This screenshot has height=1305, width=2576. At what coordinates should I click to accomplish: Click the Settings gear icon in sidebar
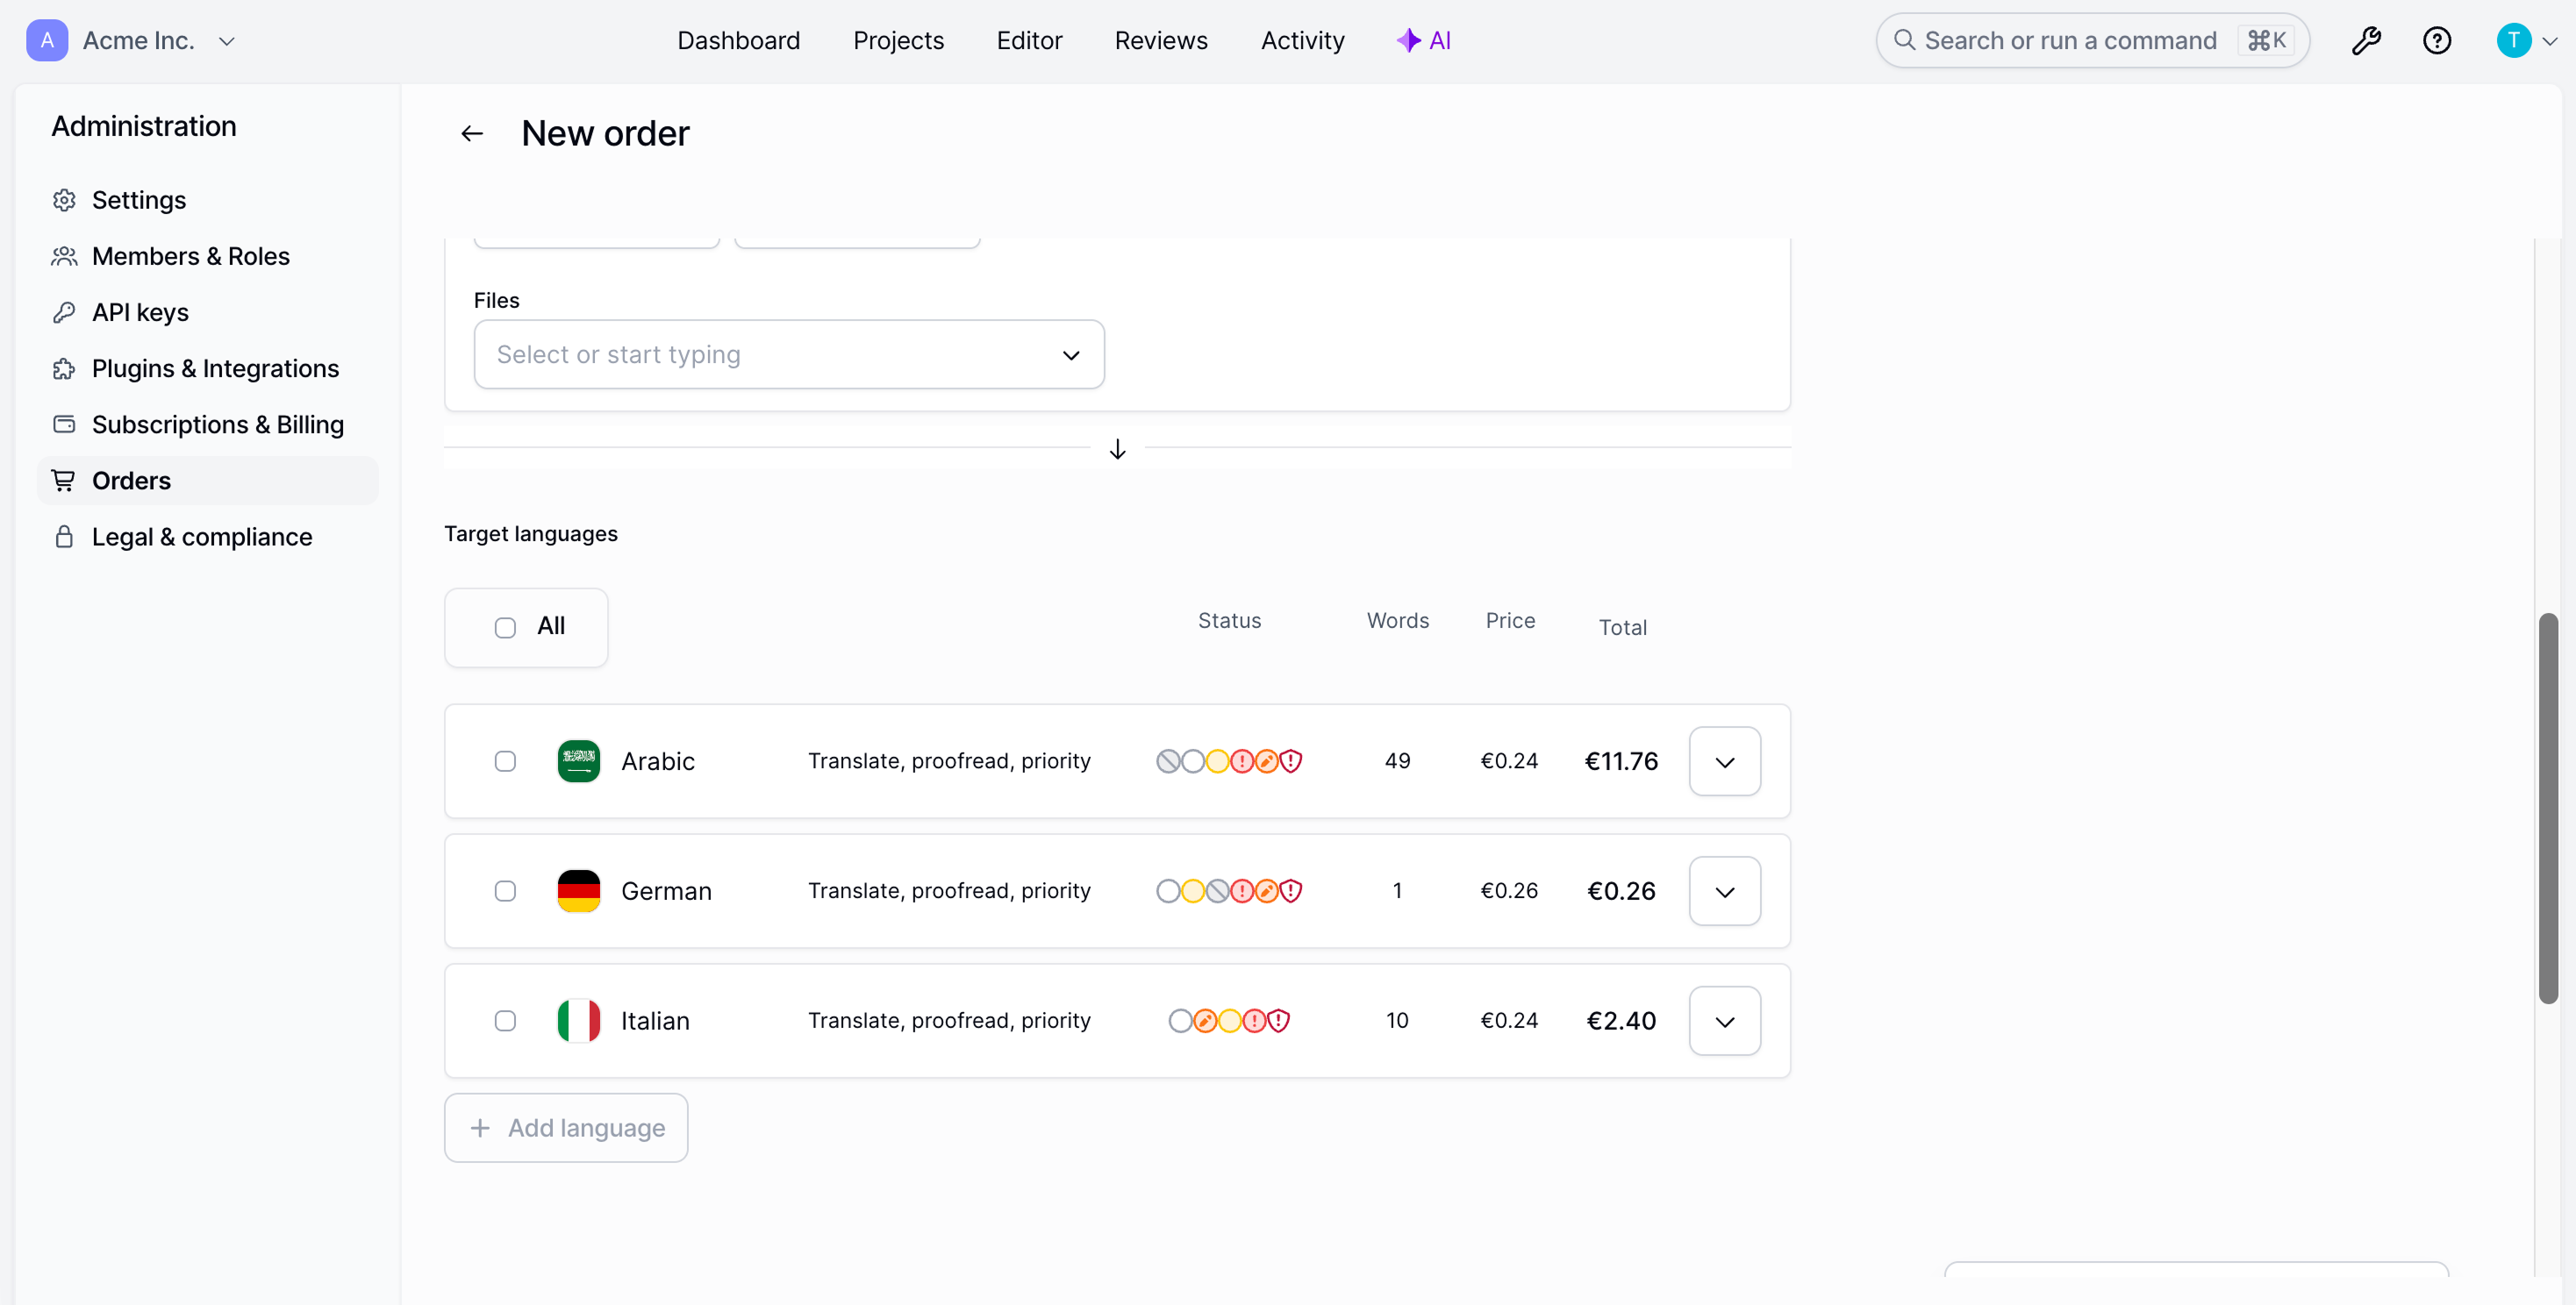point(64,200)
